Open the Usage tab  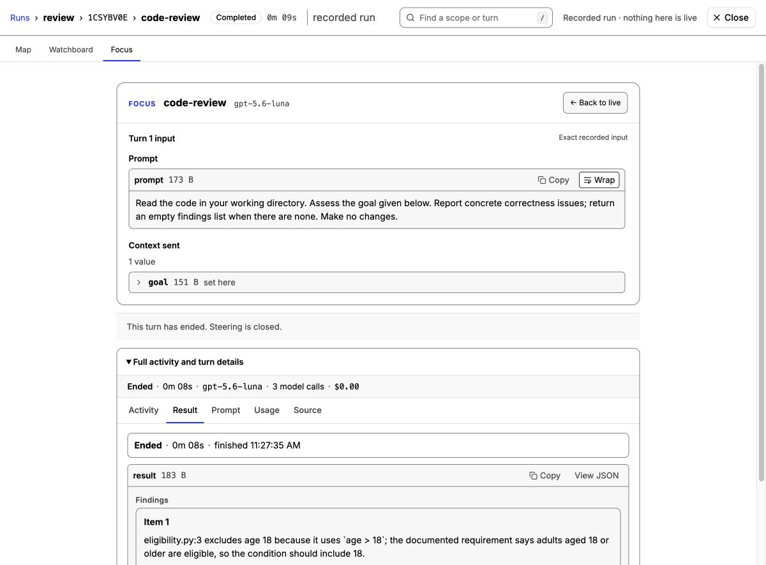click(x=267, y=410)
